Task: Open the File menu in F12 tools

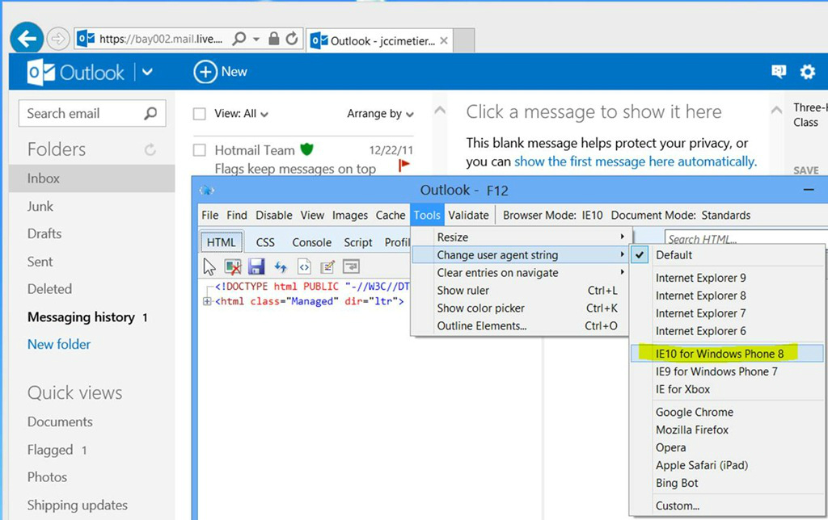Action: click(209, 215)
